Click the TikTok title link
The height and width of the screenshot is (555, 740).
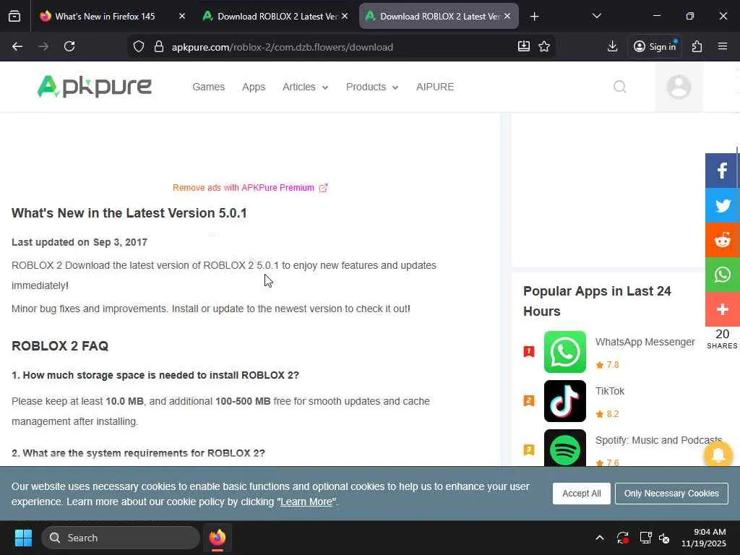click(x=610, y=391)
